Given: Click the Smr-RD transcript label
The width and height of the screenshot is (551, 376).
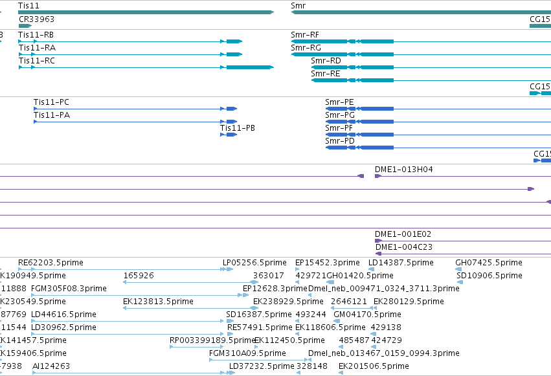Looking at the screenshot, I should coord(326,61).
